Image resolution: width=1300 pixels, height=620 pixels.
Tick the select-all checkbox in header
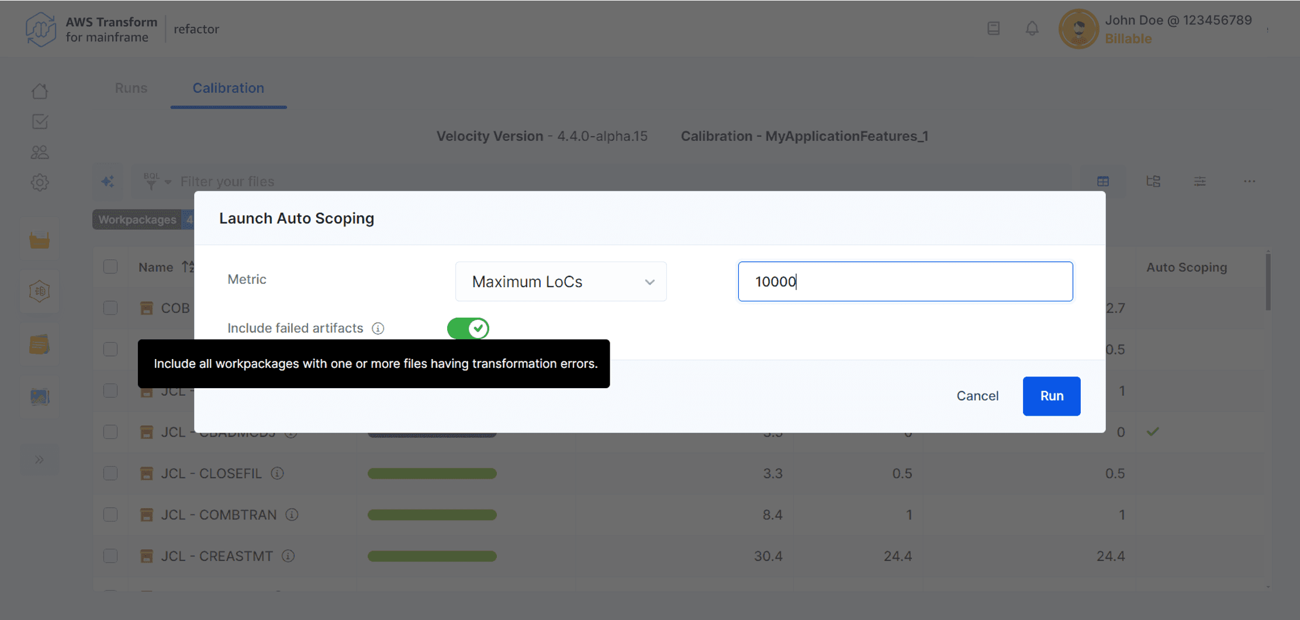coord(110,267)
